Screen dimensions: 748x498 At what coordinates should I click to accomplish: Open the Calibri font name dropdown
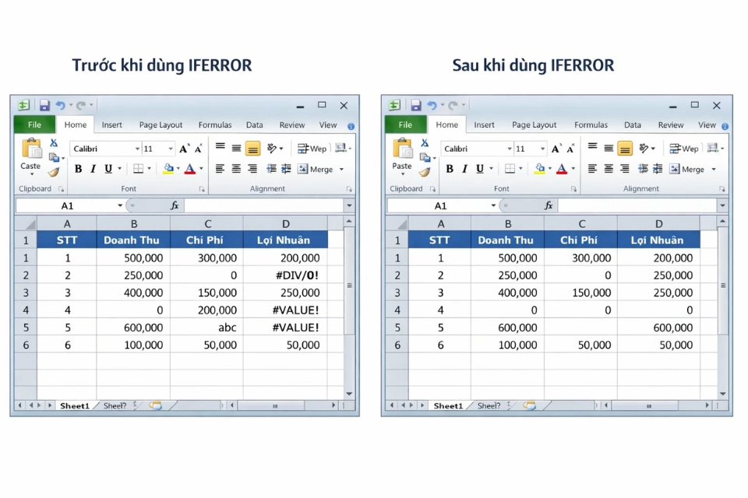(x=137, y=149)
